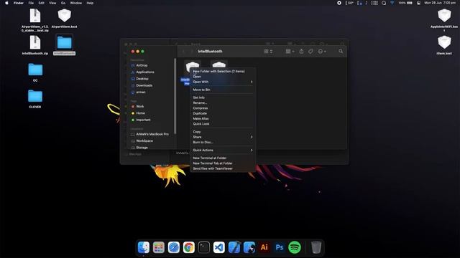
Task: Open Finder from the Dock
Action: tap(144, 247)
